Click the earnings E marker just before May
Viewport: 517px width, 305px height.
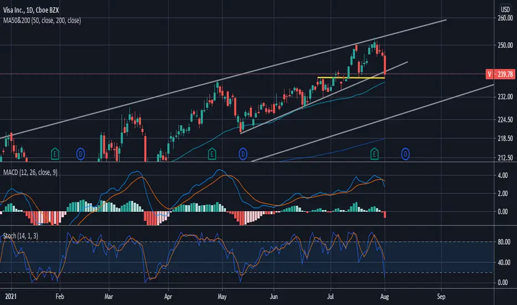[x=212, y=154]
